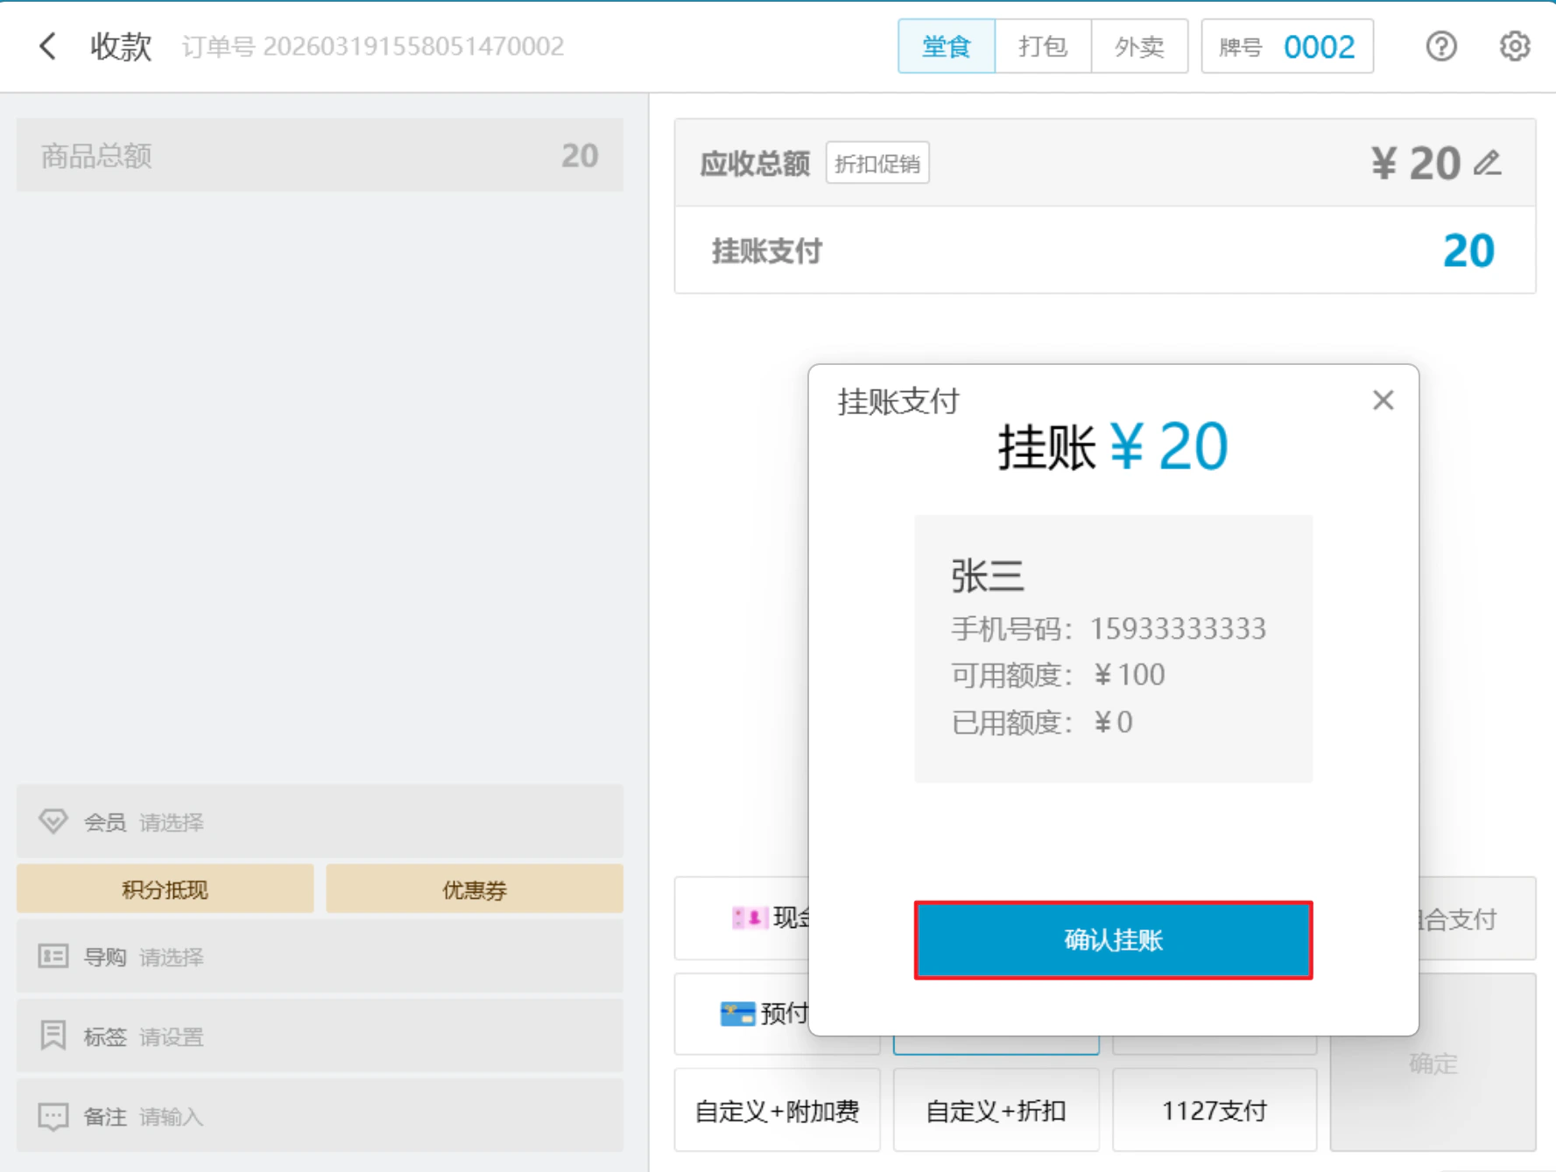Click the 折扣促销 button

click(877, 163)
